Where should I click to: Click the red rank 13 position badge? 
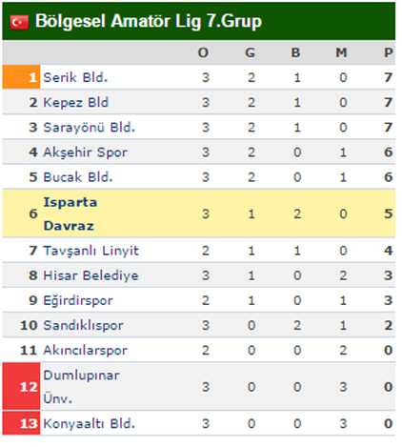(x=21, y=423)
